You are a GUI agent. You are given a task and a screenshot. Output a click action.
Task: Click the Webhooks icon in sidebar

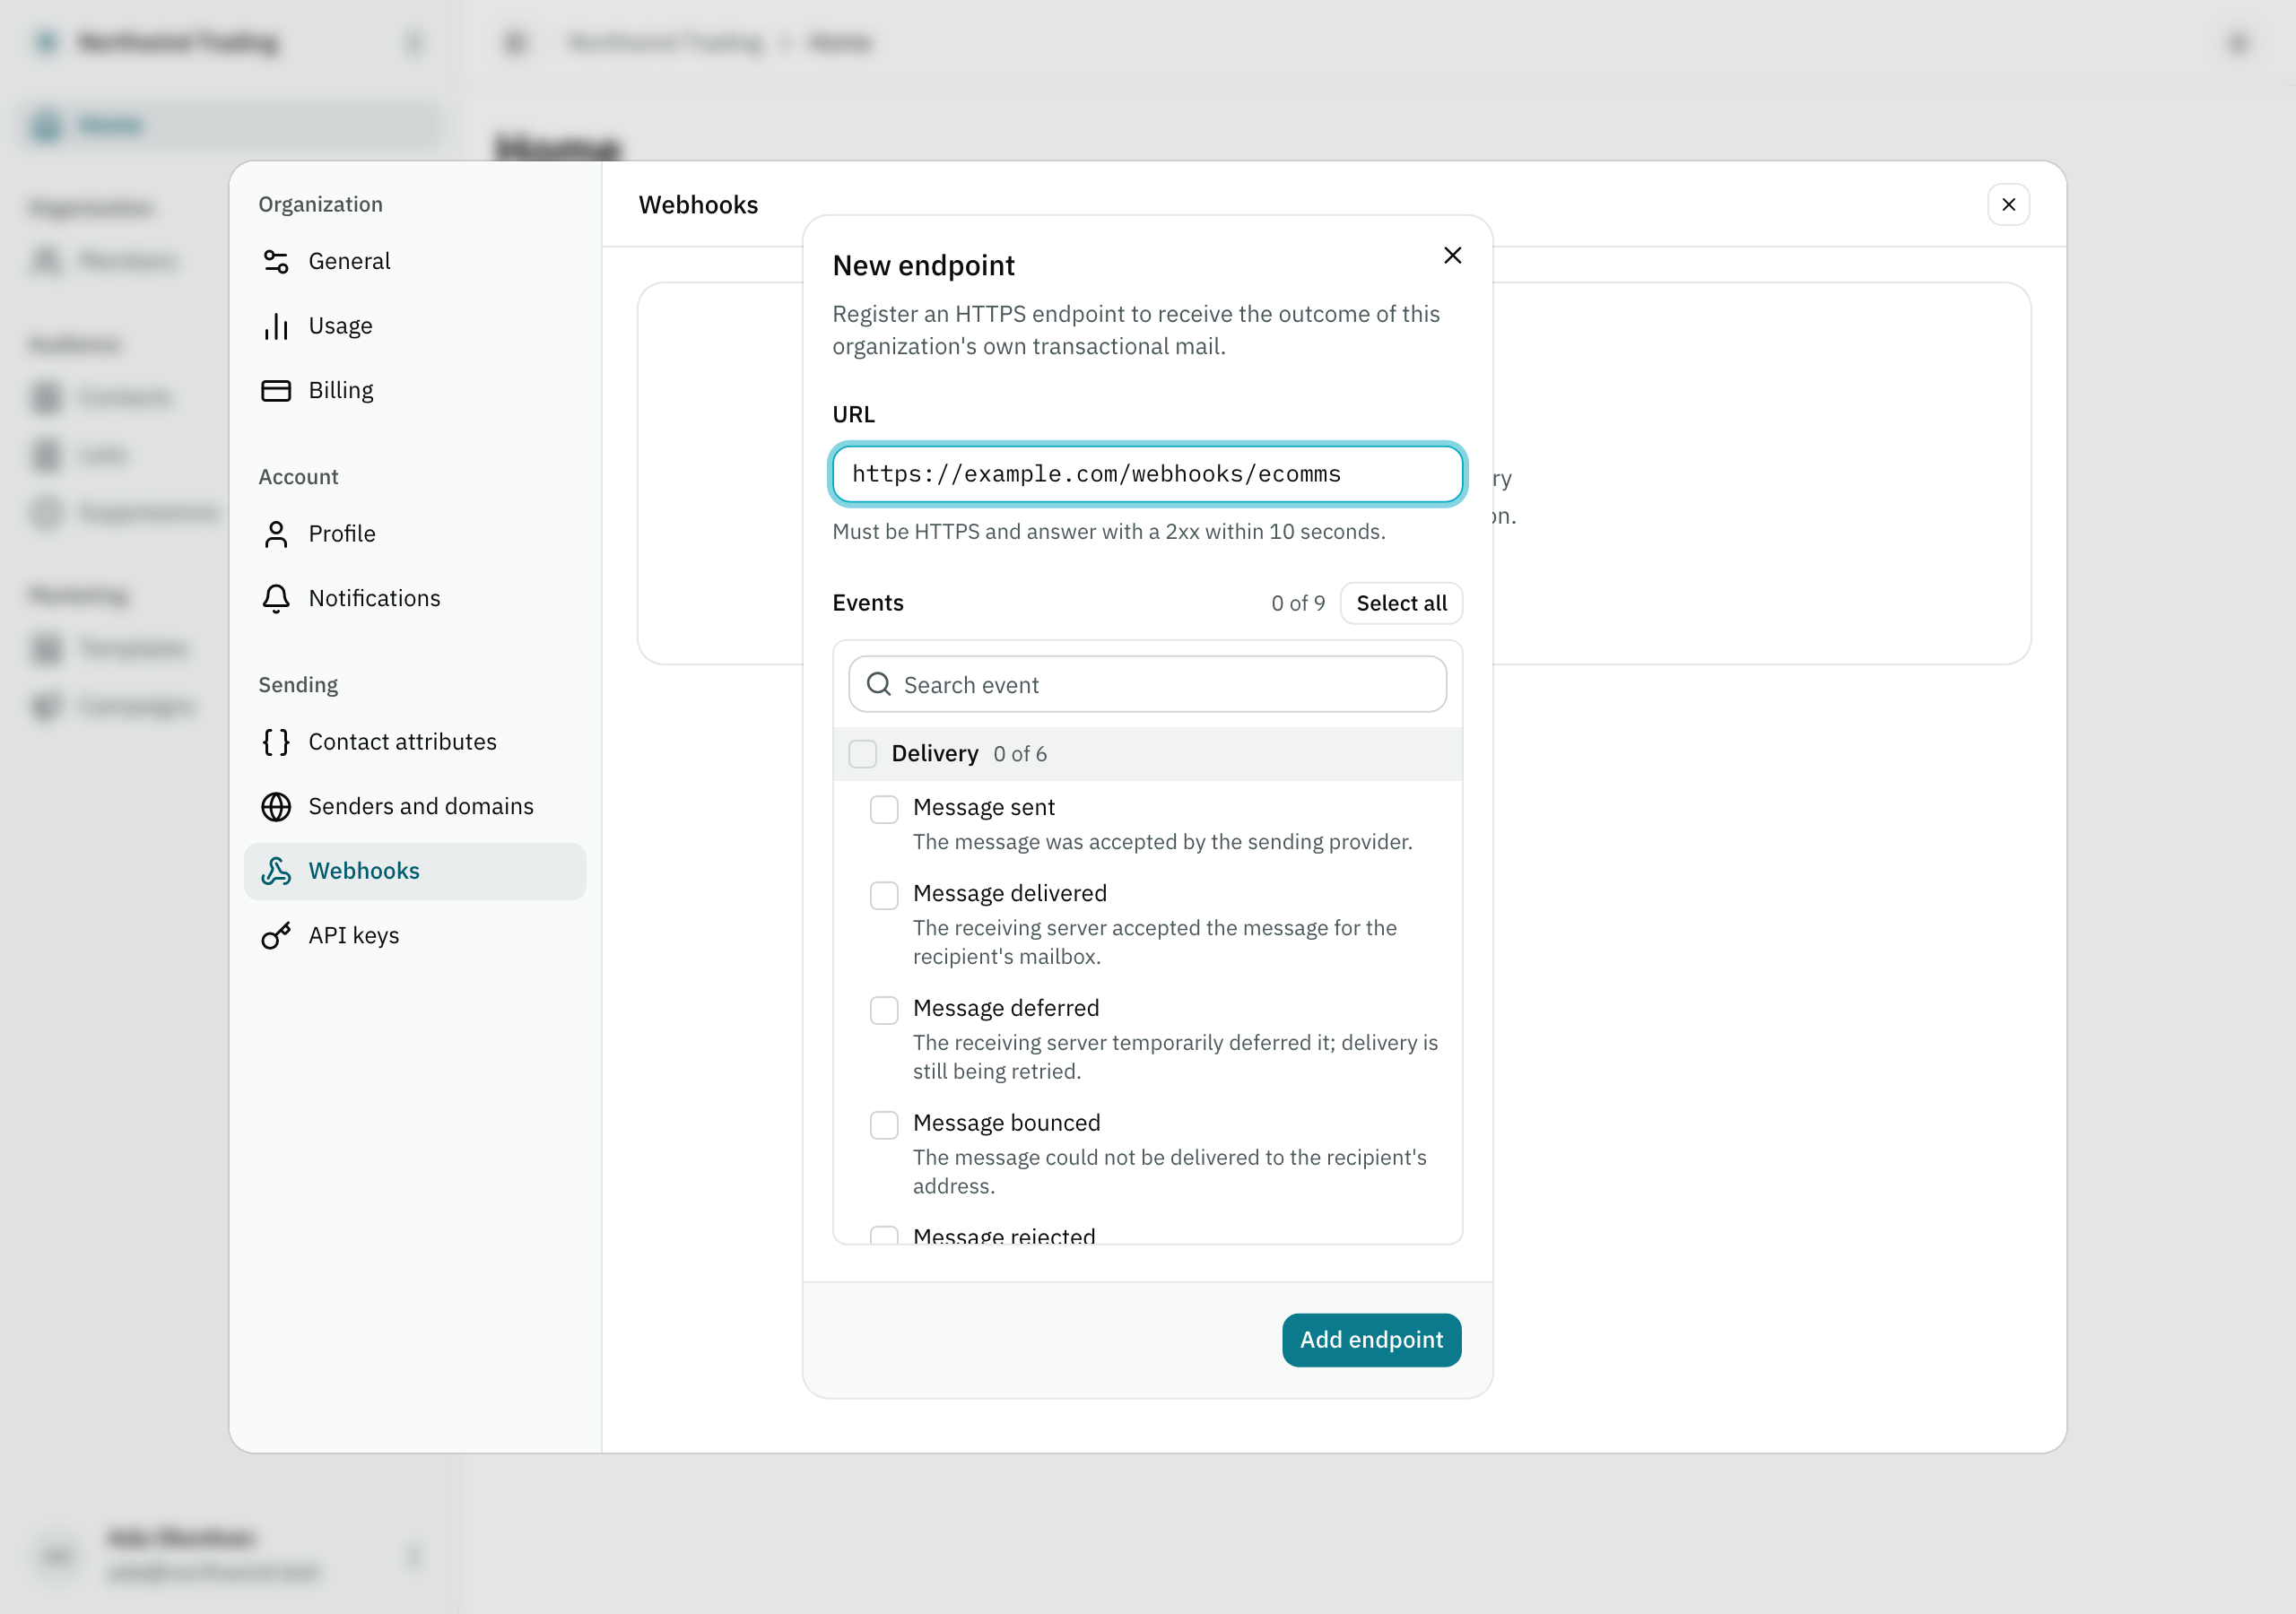pyautogui.click(x=276, y=871)
